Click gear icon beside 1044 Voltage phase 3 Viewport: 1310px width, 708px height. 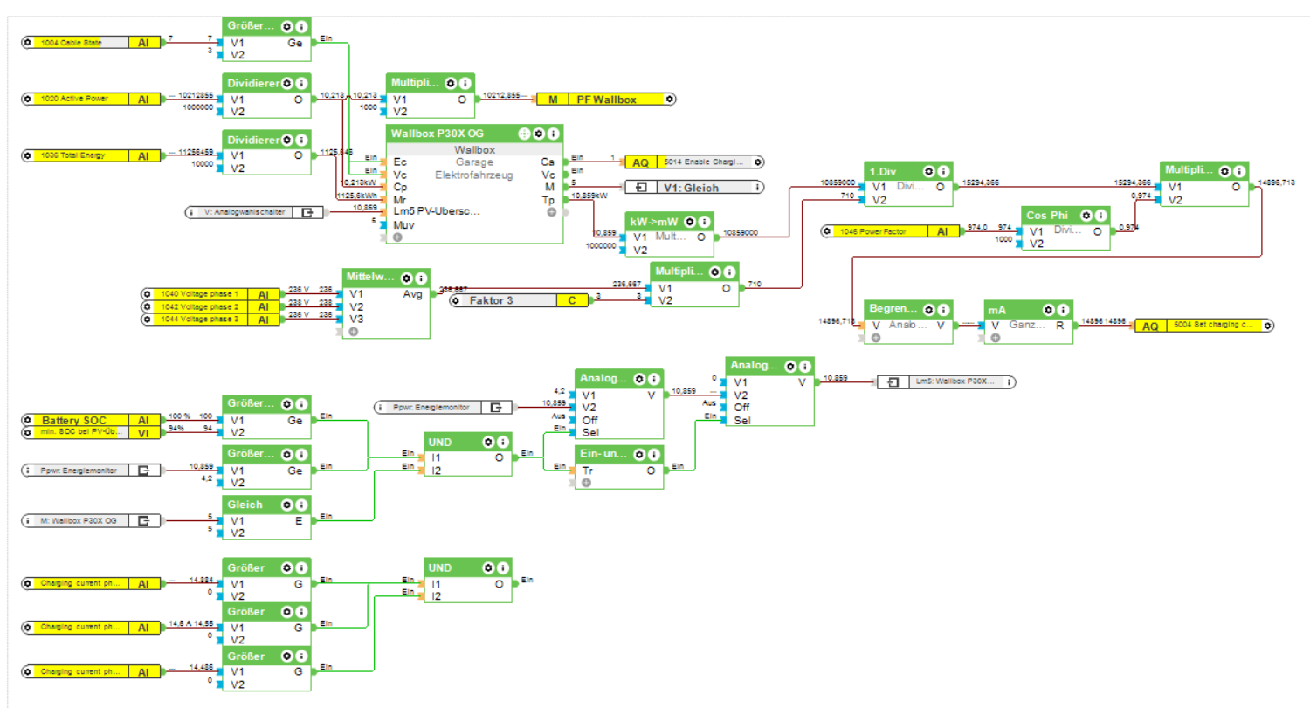coord(147,320)
